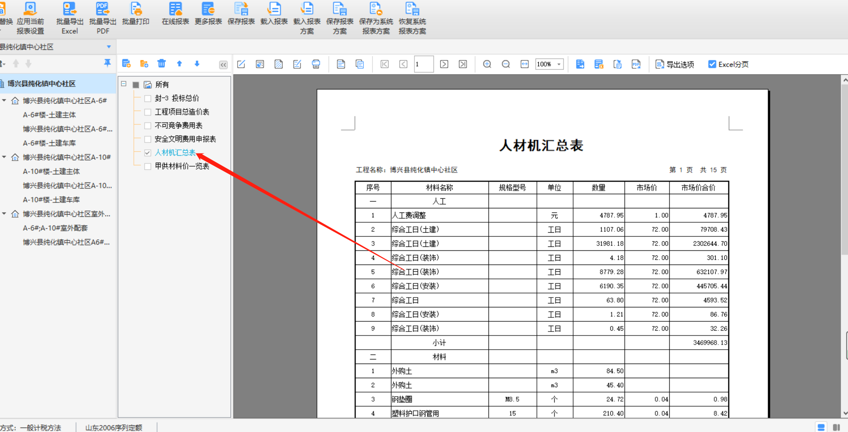
Task: Click the 批量导出 PDF ribbon button
Action: (x=102, y=18)
